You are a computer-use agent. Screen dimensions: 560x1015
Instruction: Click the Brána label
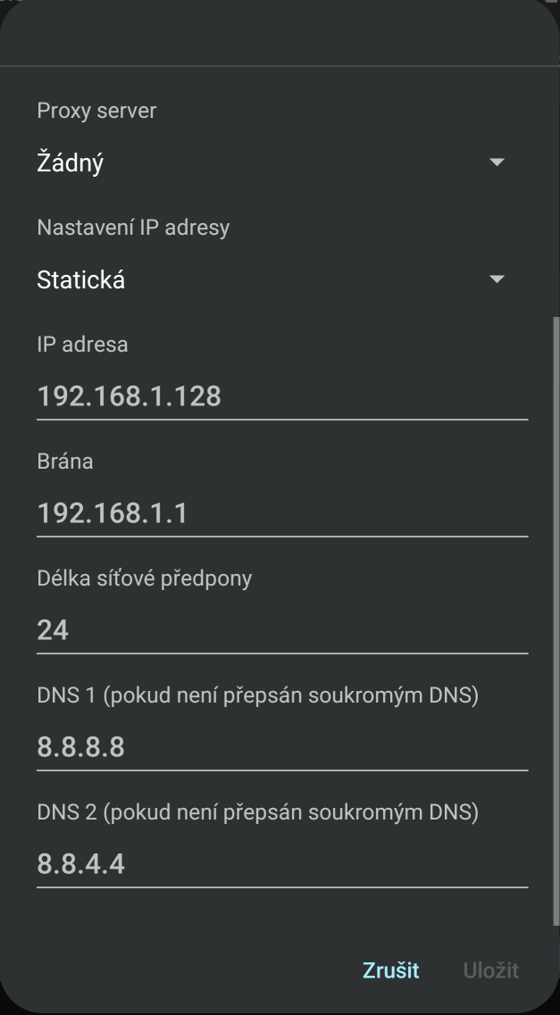coord(65,462)
